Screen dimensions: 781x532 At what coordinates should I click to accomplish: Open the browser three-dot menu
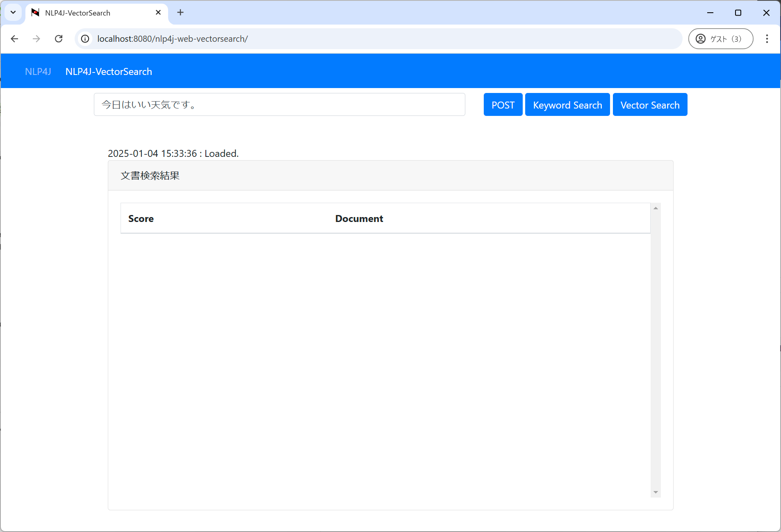[767, 39]
